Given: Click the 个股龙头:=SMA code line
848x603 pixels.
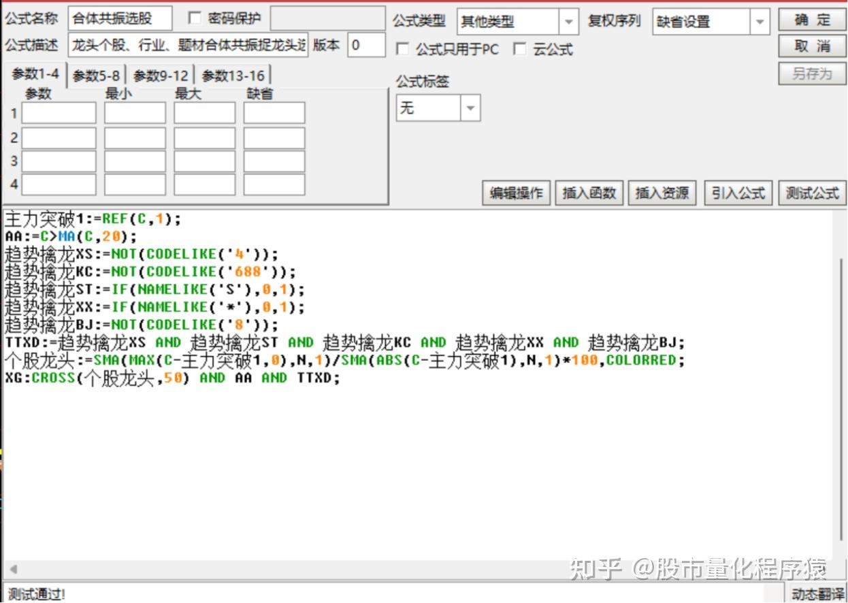Looking at the screenshot, I should tap(344, 360).
